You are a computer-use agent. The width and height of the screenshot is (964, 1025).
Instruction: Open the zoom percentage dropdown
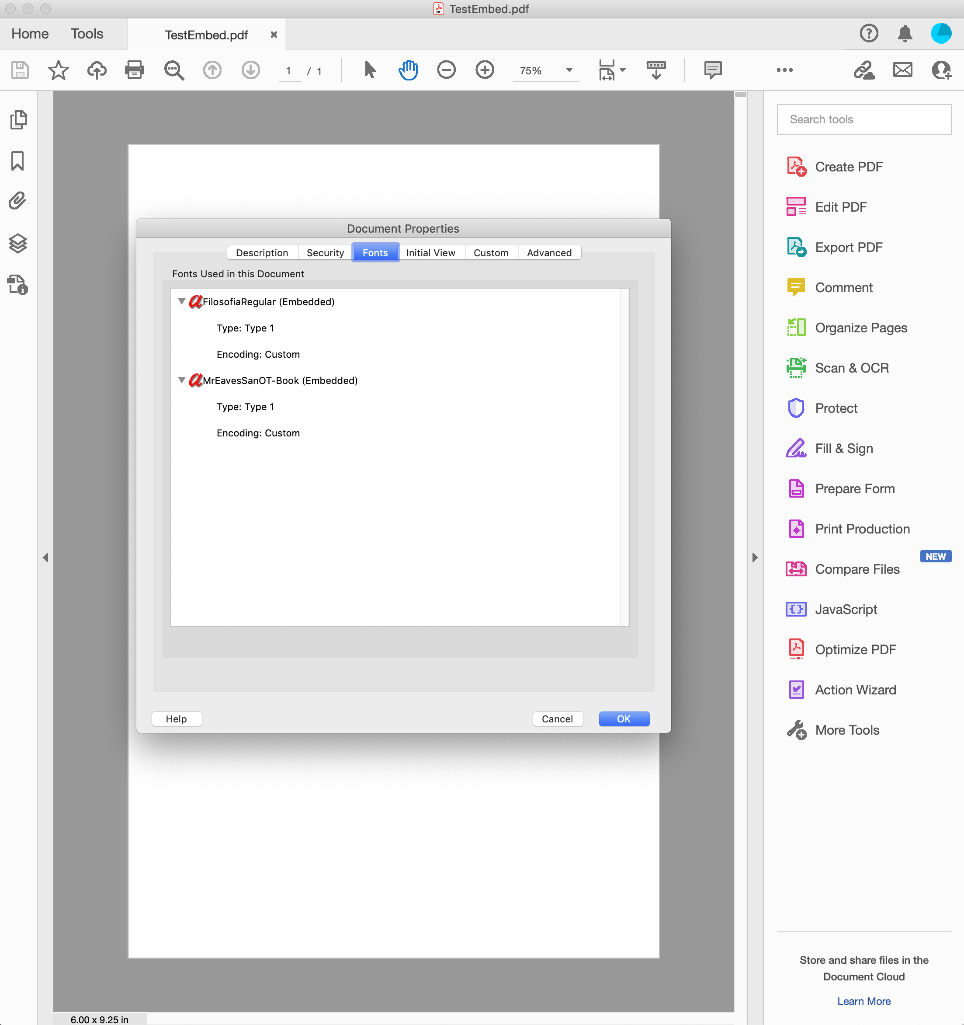(x=569, y=71)
